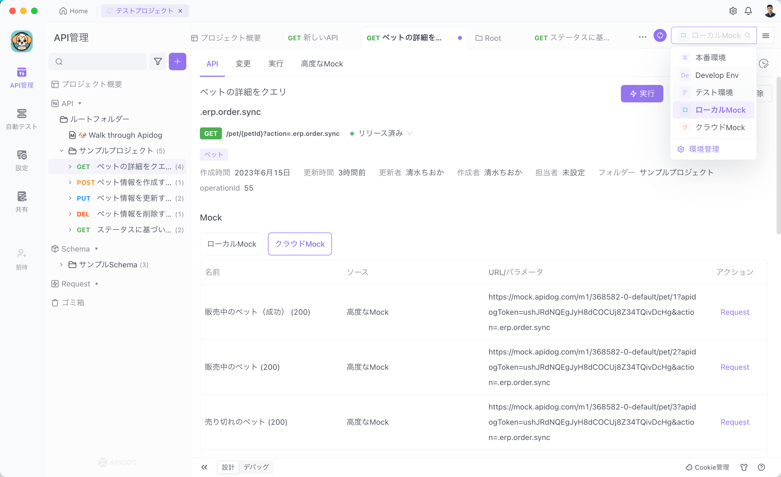The width and height of the screenshot is (781, 477).
Task: Click the vertical scrollbar on right
Action: (779, 155)
